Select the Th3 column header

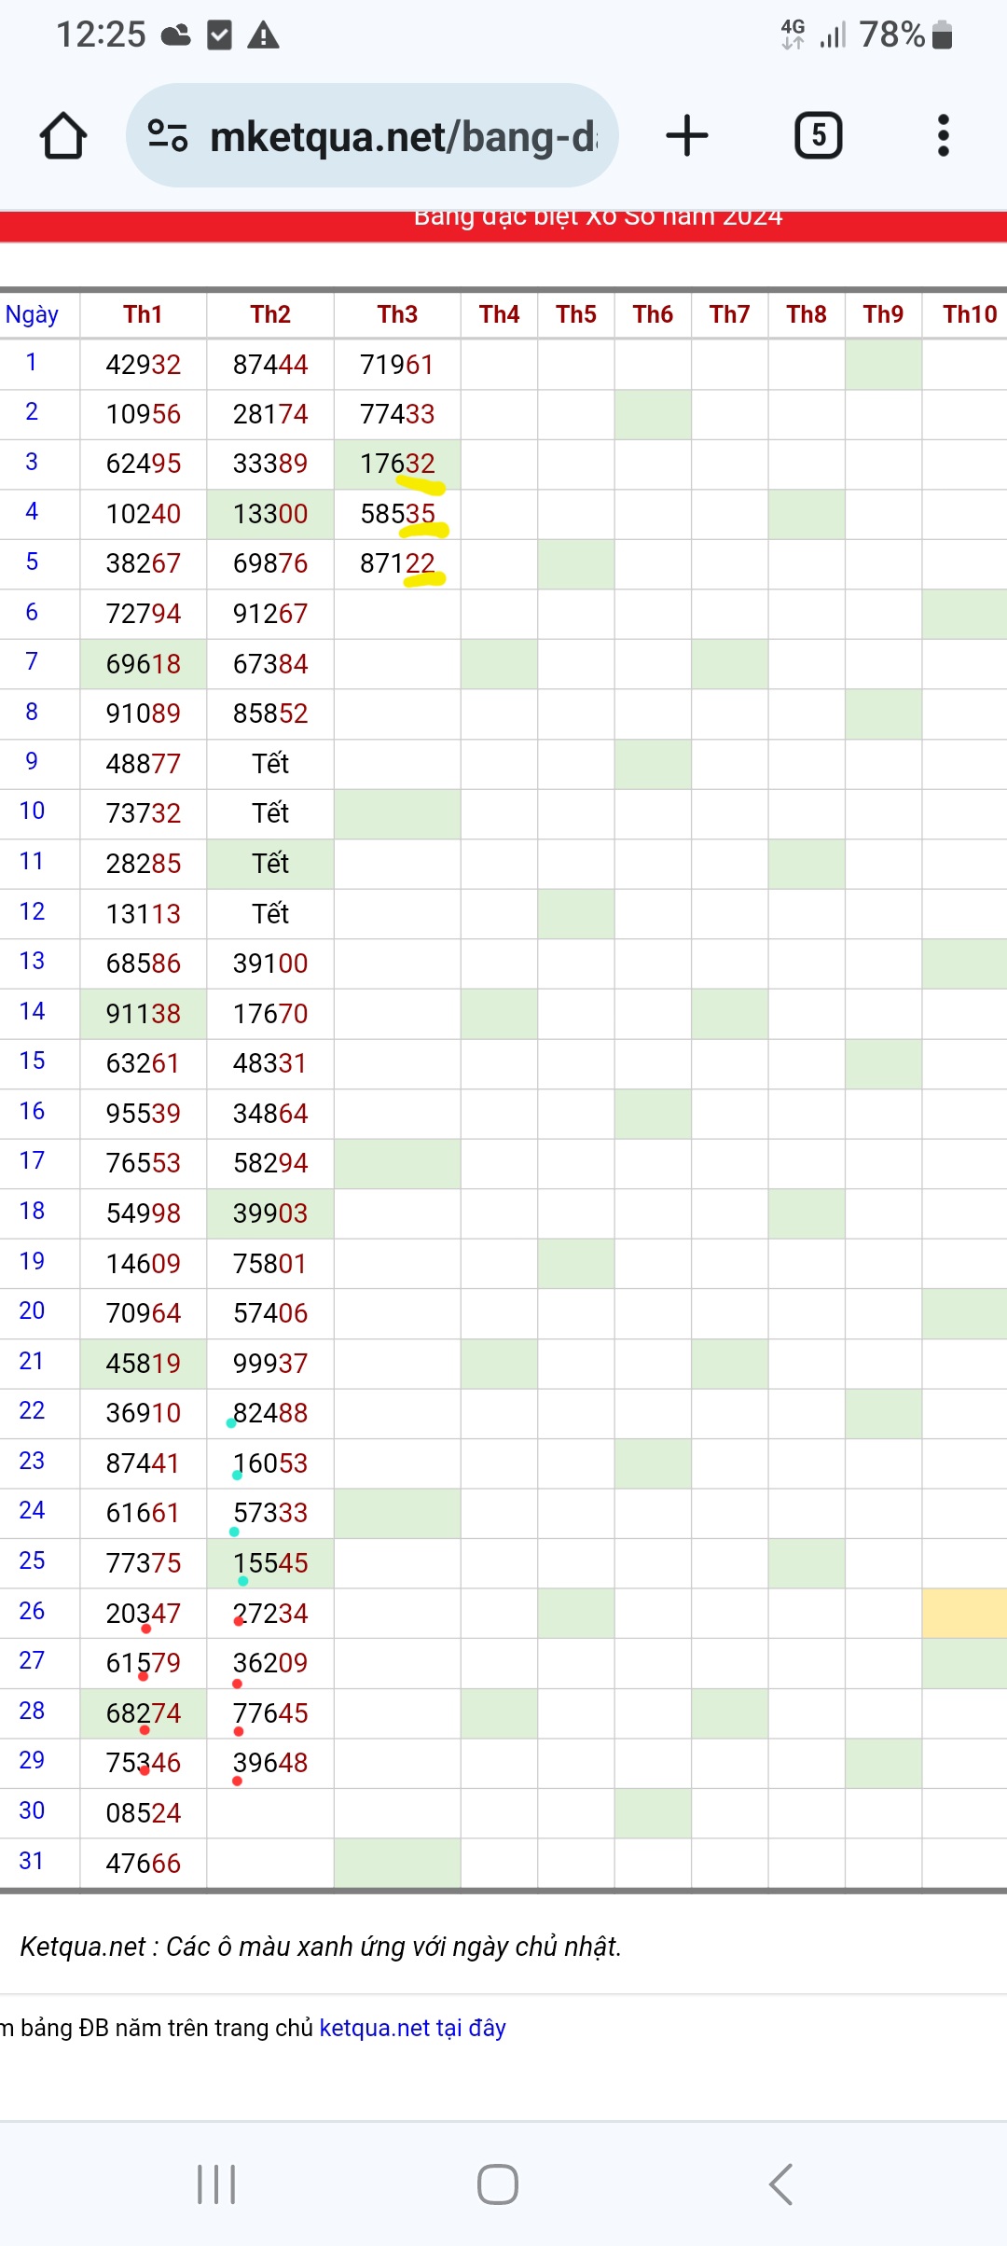click(397, 314)
